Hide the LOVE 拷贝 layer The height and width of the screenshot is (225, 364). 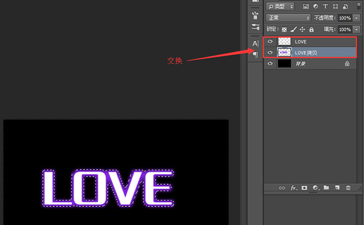pos(270,52)
